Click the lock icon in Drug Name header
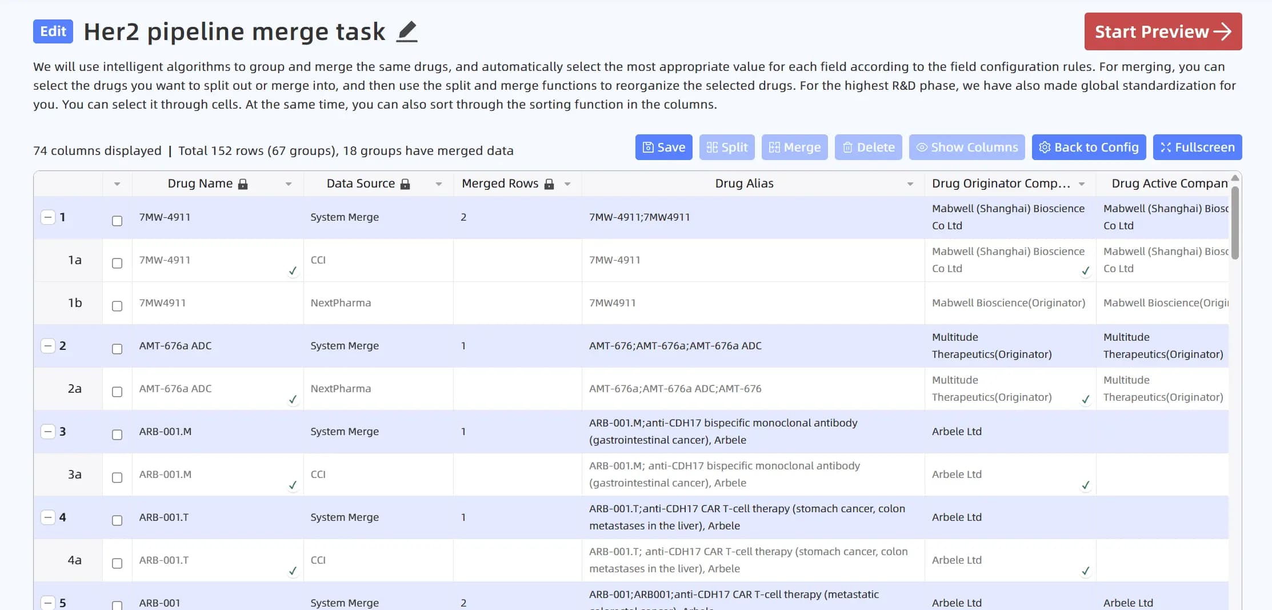1272x610 pixels. 243,184
